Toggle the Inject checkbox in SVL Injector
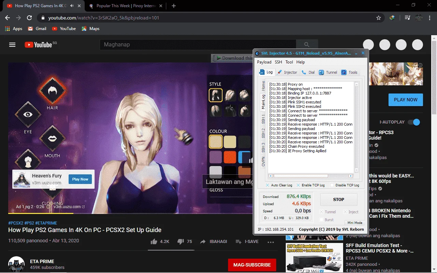The height and width of the screenshot is (273, 437). [x=345, y=212]
